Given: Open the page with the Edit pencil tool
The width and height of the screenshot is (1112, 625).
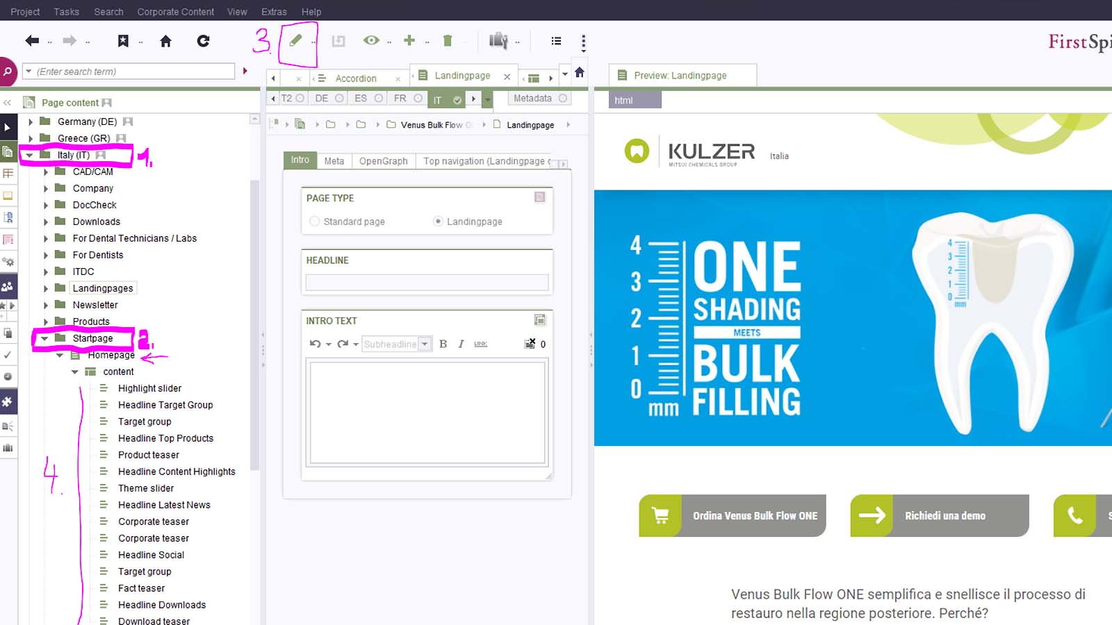Looking at the screenshot, I should point(297,40).
